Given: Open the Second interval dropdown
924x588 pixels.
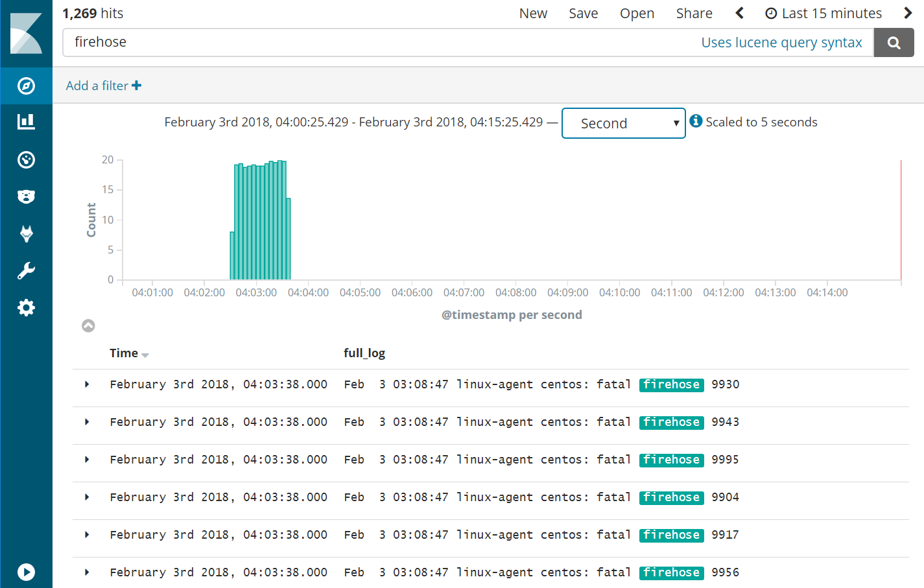Looking at the screenshot, I should (x=623, y=123).
